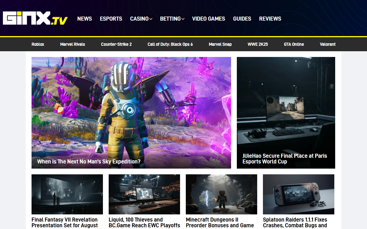The height and width of the screenshot is (229, 367).
Task: Go to the GINX.TV home logo
Action: 35,19
